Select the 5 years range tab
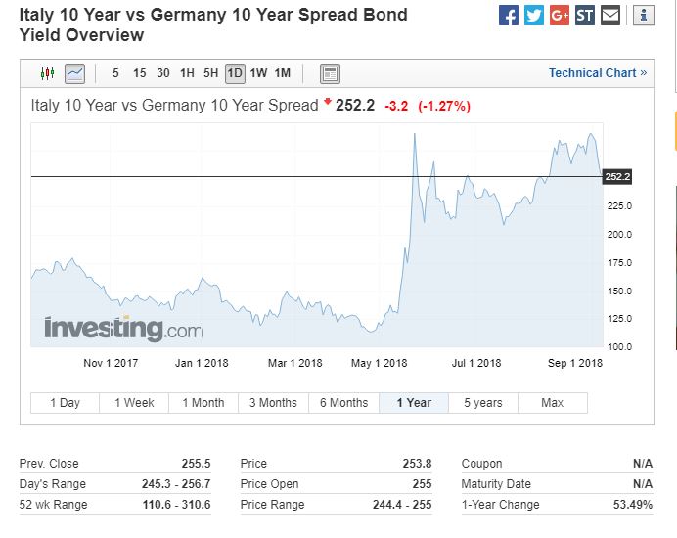Screen dimensions: 677x538 (x=482, y=403)
